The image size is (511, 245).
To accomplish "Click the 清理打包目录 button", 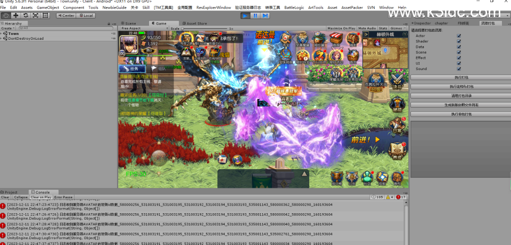I will tap(461, 96).
